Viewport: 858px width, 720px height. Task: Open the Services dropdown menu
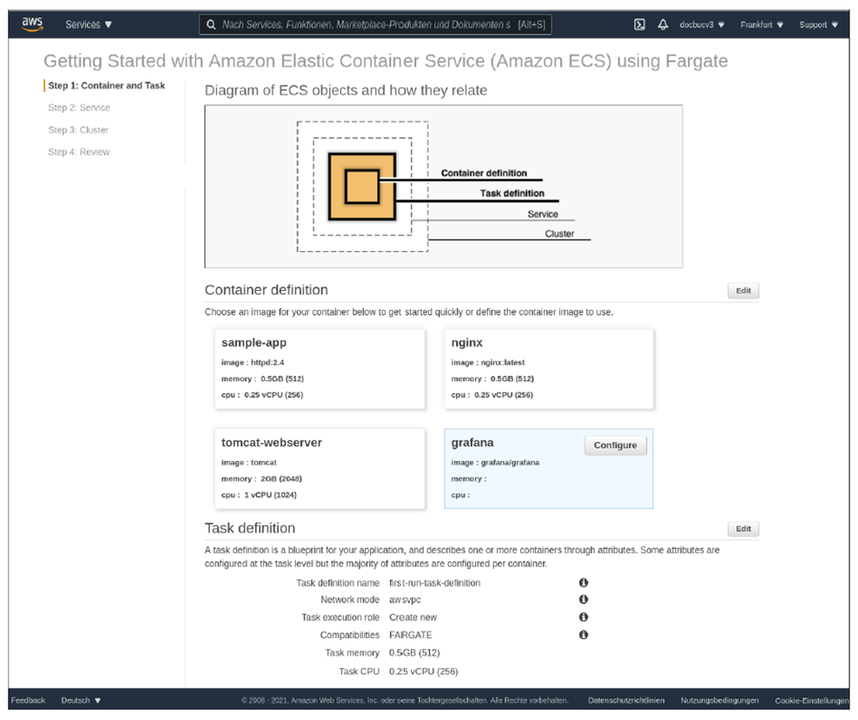(88, 24)
